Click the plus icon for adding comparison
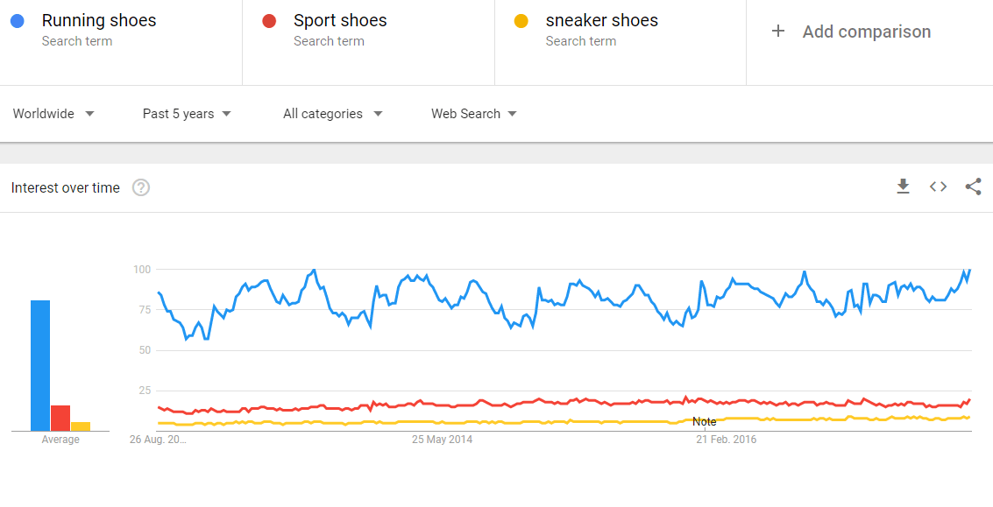The image size is (993, 507). point(778,31)
